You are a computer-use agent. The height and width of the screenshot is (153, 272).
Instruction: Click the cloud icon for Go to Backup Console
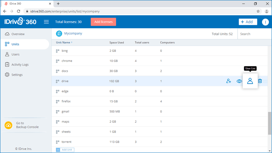[x=8, y=125]
